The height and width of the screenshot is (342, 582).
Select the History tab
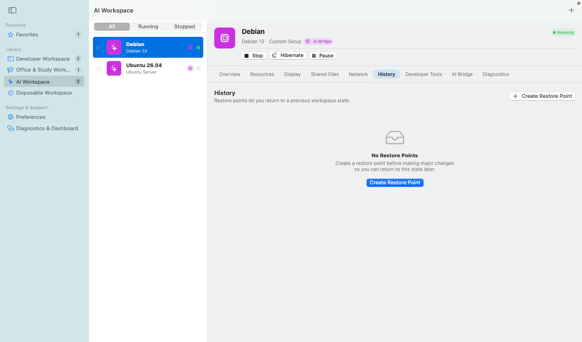tap(386, 74)
